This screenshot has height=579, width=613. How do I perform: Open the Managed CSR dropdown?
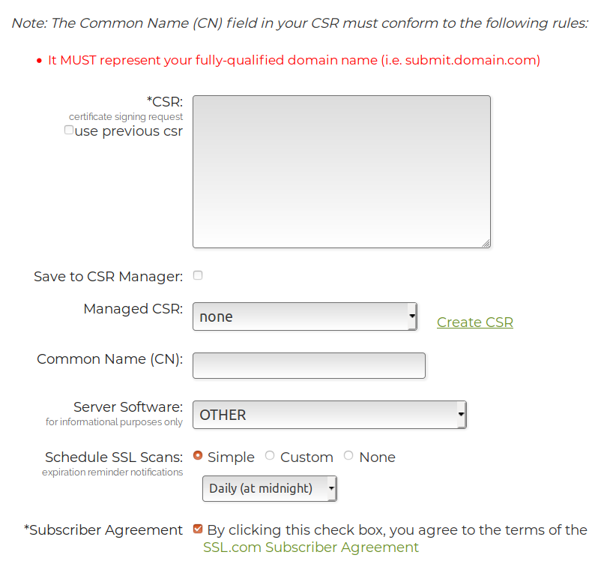pos(304,316)
